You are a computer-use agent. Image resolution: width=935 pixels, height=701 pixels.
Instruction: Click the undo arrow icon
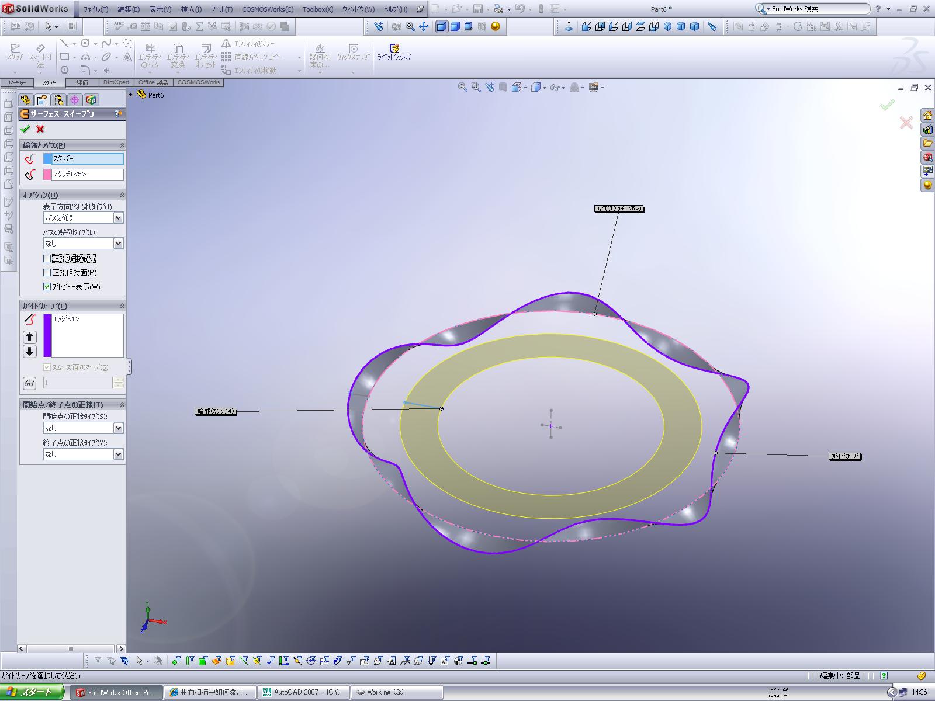[520, 9]
